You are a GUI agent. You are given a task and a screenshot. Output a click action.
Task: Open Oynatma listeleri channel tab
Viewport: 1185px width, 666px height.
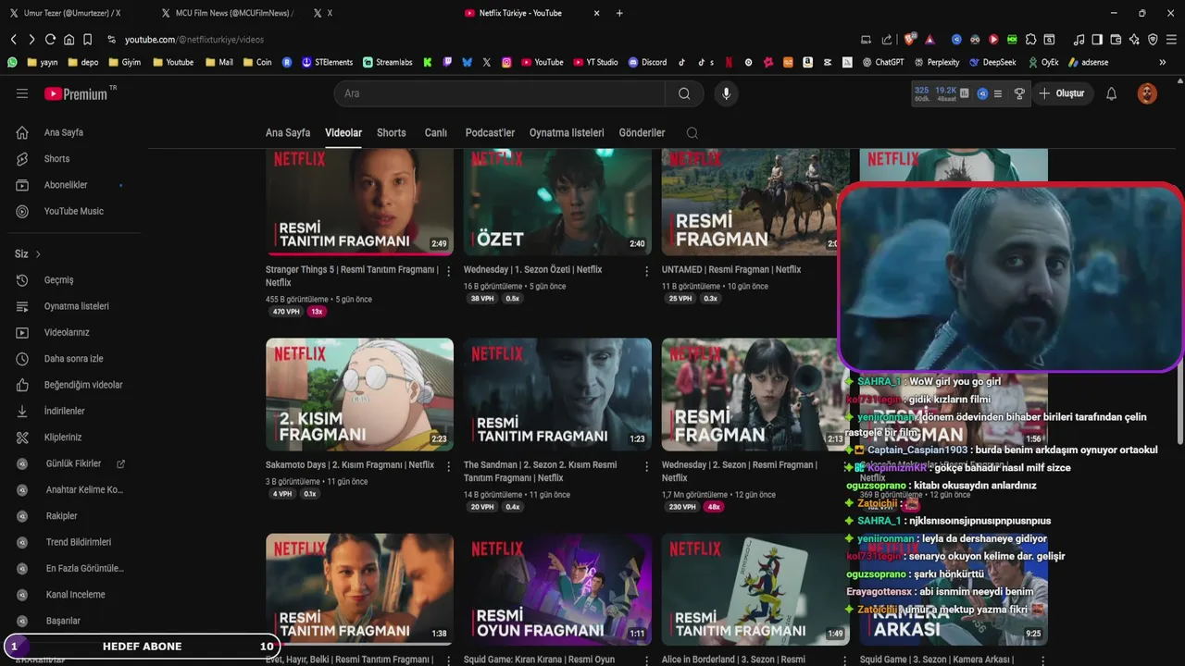[567, 133]
